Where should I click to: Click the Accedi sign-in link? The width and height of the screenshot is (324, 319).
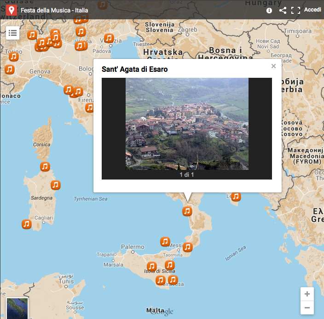pyautogui.click(x=312, y=10)
